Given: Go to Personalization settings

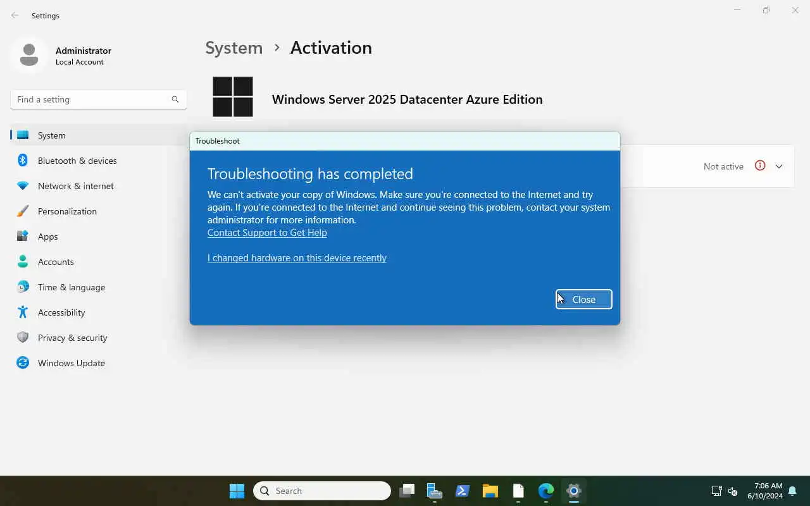Looking at the screenshot, I should coord(98,211).
